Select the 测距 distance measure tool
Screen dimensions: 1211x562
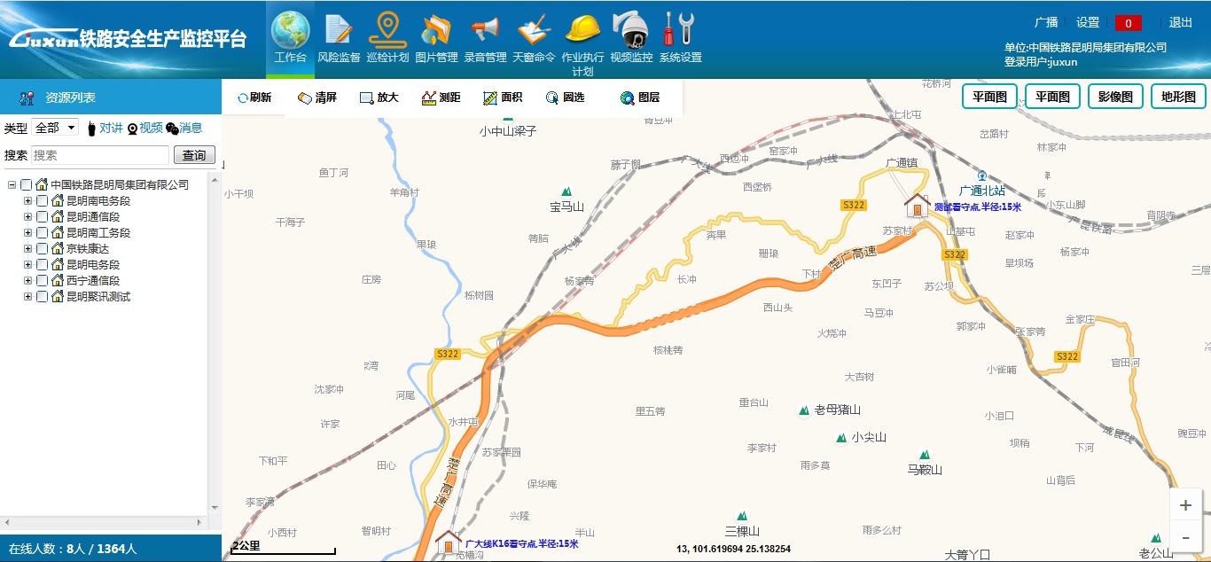[441, 98]
